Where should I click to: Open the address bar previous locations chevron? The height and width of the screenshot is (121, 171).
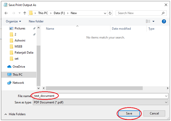[x=105, y=13]
